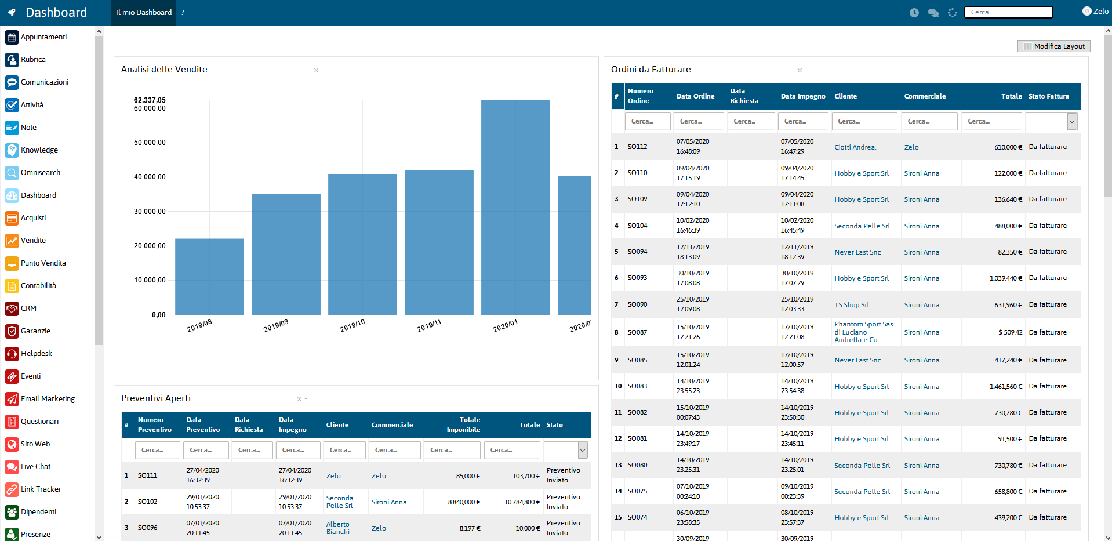Open Sito Web globe icon
This screenshot has height=541, width=1112.
12,444
